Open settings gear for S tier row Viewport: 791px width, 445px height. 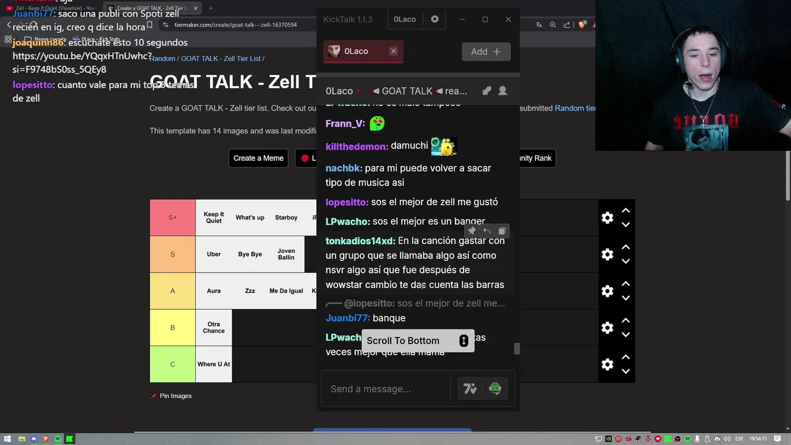click(607, 254)
